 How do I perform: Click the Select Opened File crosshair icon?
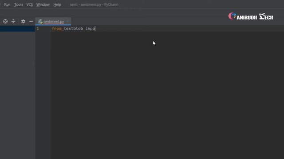(5, 22)
